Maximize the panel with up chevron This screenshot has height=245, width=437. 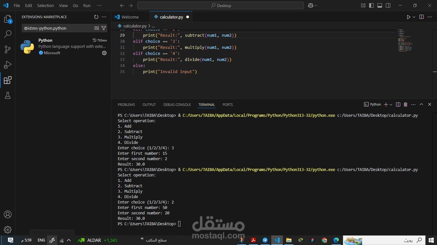(421, 104)
